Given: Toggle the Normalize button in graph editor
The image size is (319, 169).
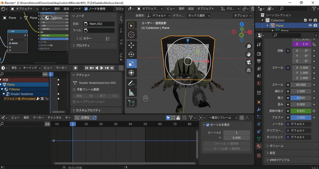Looking at the screenshot, I should pyautogui.click(x=83, y=118).
